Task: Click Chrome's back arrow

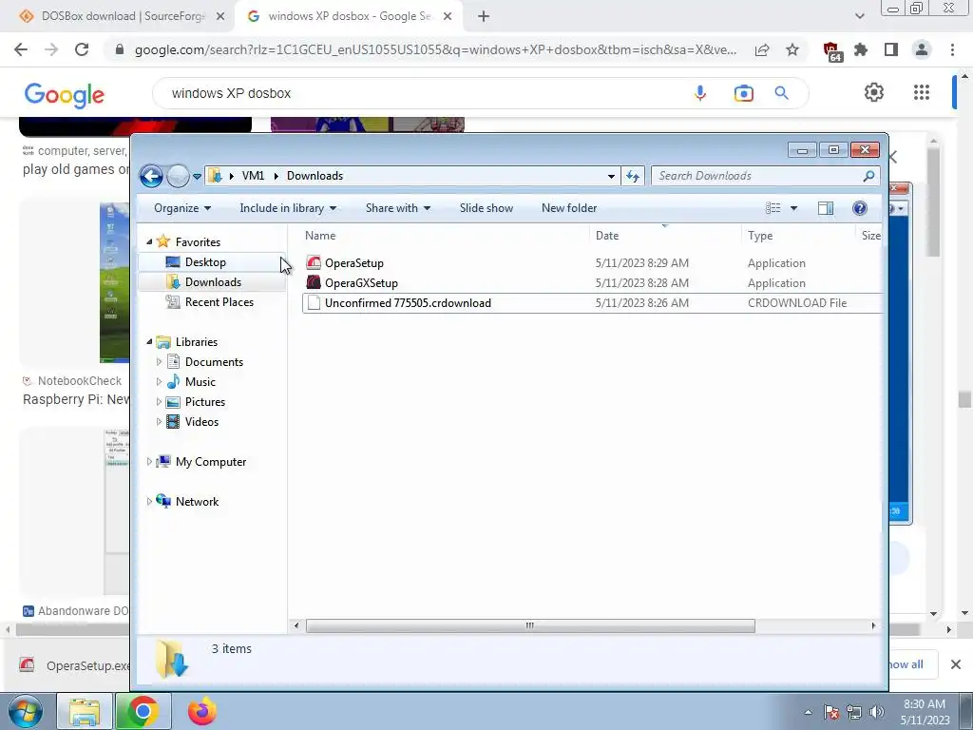Action: coord(21,49)
